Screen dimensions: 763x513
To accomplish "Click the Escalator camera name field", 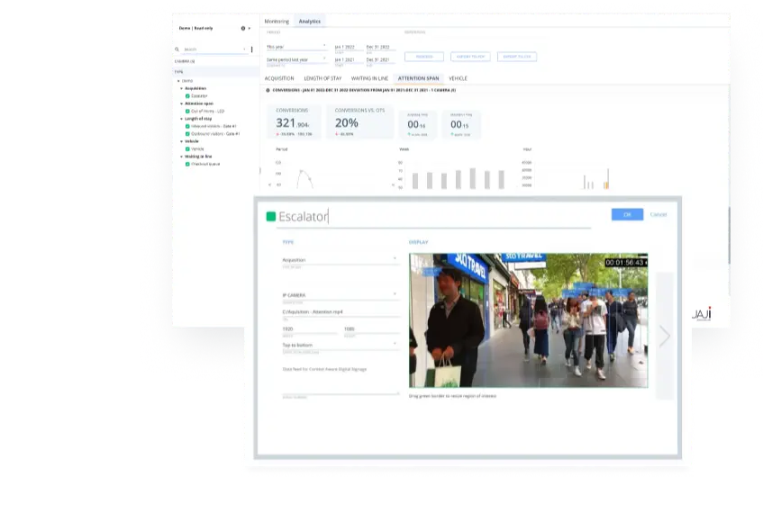I will point(434,217).
